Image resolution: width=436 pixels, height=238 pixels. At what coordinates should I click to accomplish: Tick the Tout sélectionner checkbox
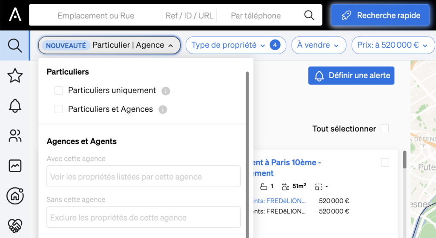coord(384,128)
